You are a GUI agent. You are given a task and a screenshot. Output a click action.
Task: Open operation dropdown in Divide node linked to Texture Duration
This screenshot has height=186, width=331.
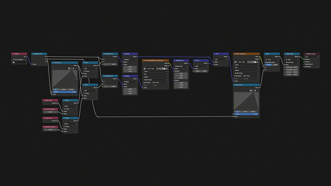point(71,106)
